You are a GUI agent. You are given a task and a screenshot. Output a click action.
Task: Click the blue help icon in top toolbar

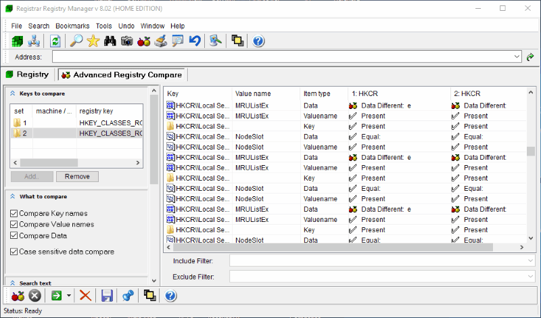258,41
